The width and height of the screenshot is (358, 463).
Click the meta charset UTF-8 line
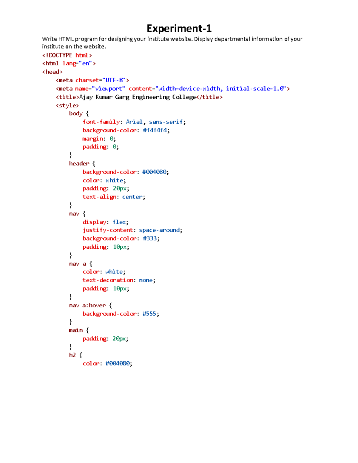pyautogui.click(x=92, y=80)
